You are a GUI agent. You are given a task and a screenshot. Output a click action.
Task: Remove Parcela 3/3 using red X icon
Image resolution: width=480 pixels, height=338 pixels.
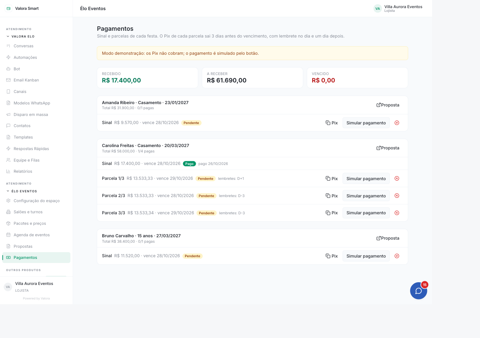[397, 213]
